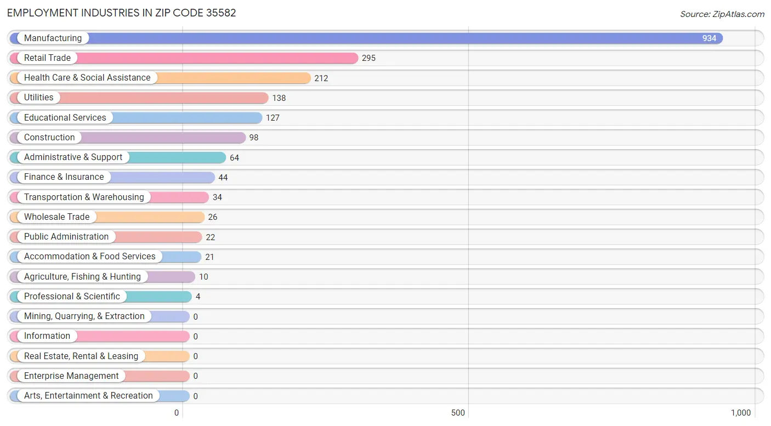Click the 44 Finance & Insurance value
This screenshot has height=426, width=771.
223,178
